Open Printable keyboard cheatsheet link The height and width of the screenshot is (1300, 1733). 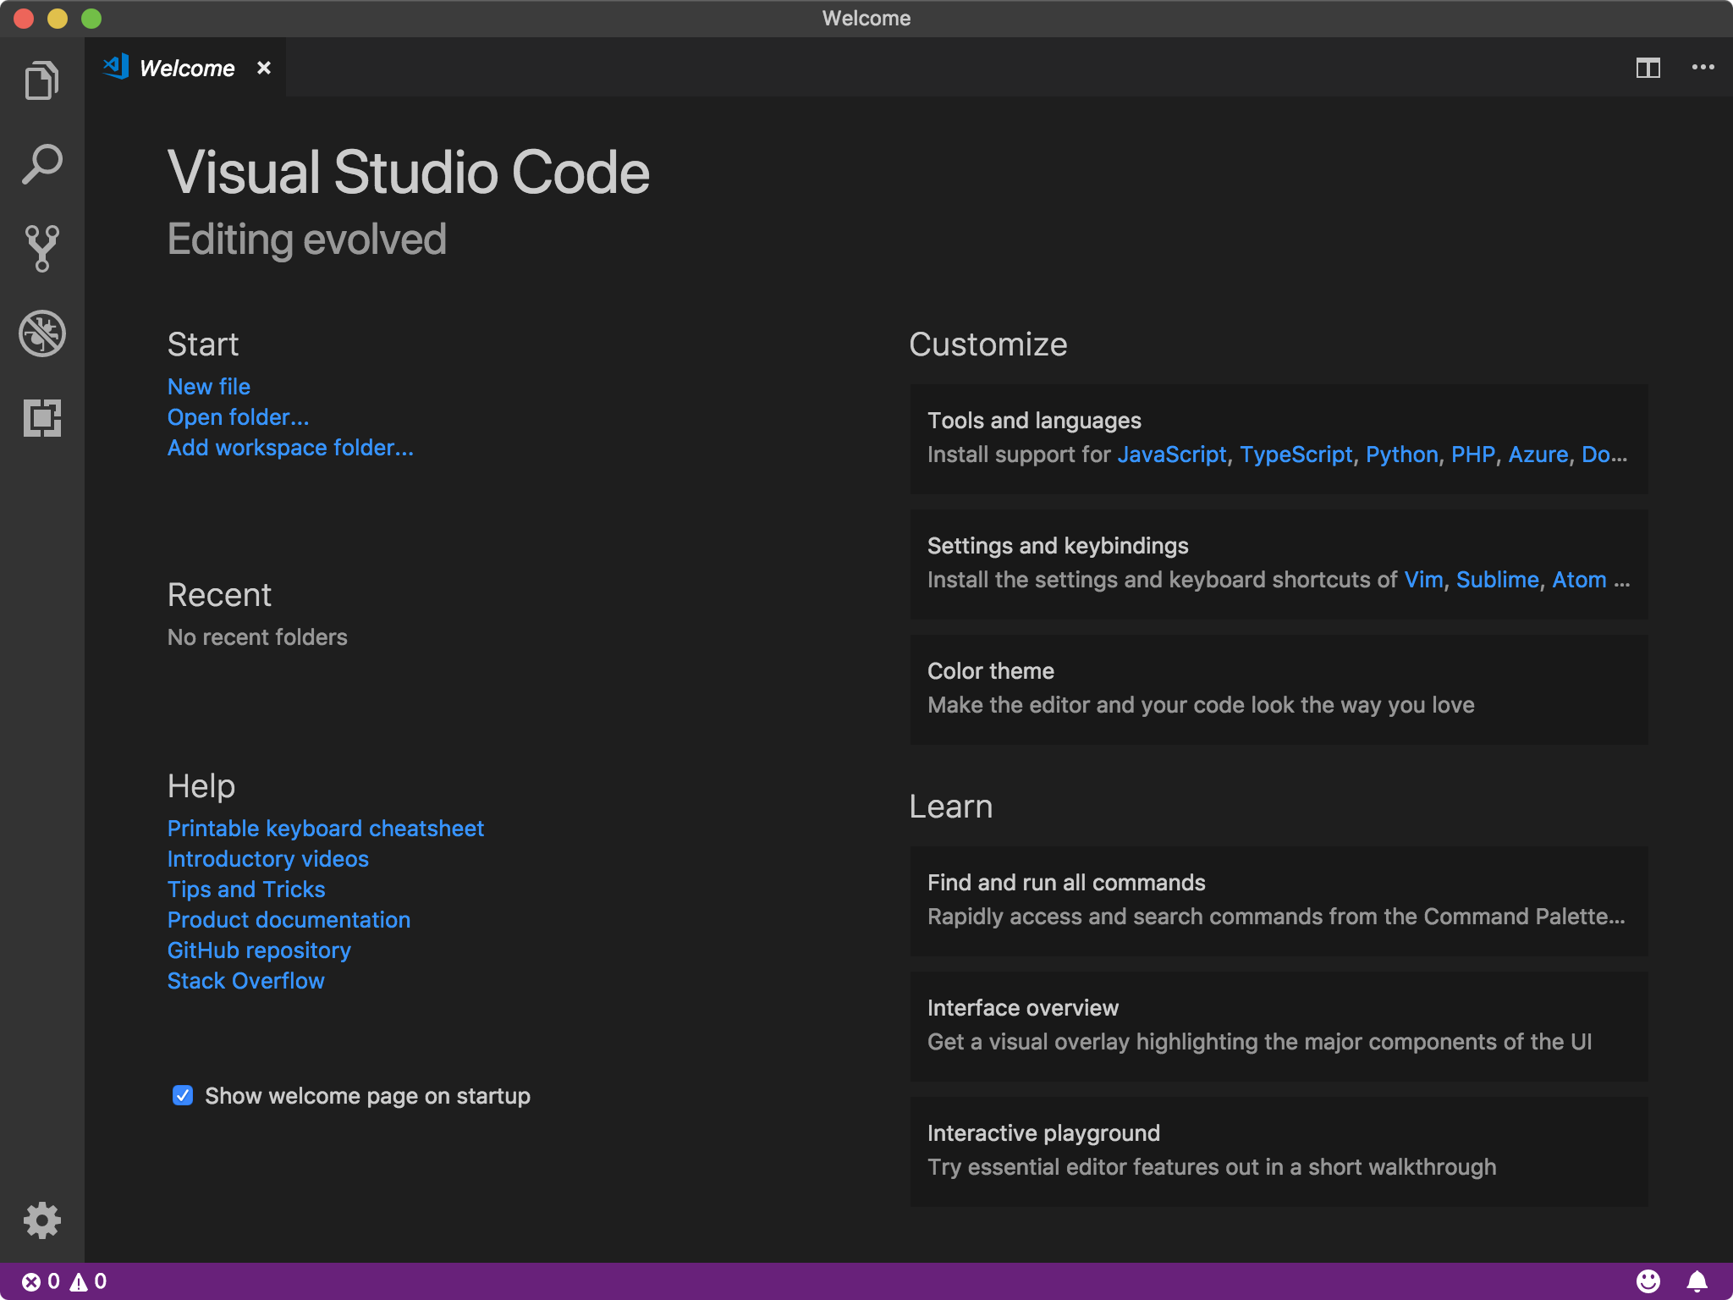326,829
